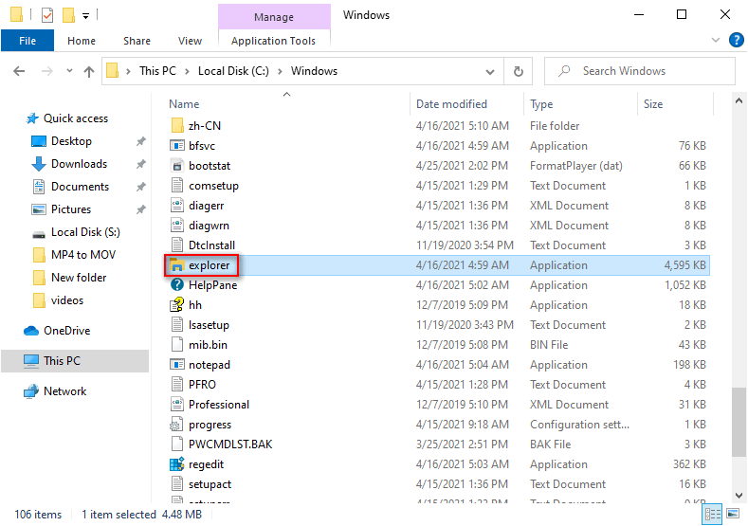Switch to the Share ribbon tab
The height and width of the screenshot is (526, 748).
[x=137, y=41]
